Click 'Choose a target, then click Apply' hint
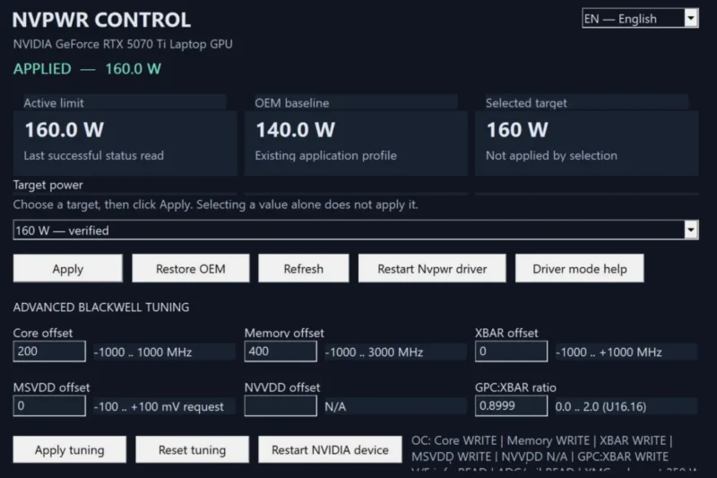The image size is (717, 478). click(215, 204)
